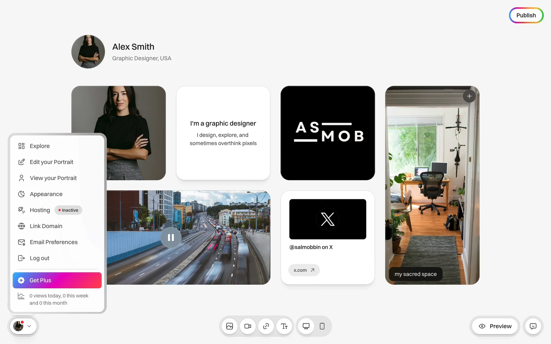Open Appearance settings
Image resolution: width=551 pixels, height=344 pixels.
46,194
